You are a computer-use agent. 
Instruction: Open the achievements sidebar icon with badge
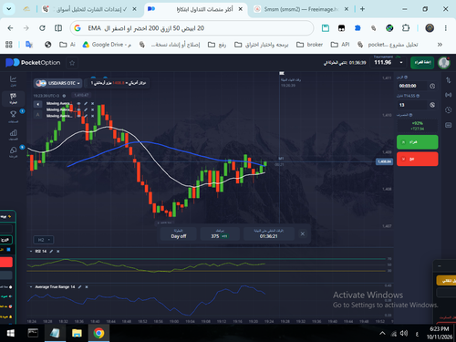[x=13, y=151]
